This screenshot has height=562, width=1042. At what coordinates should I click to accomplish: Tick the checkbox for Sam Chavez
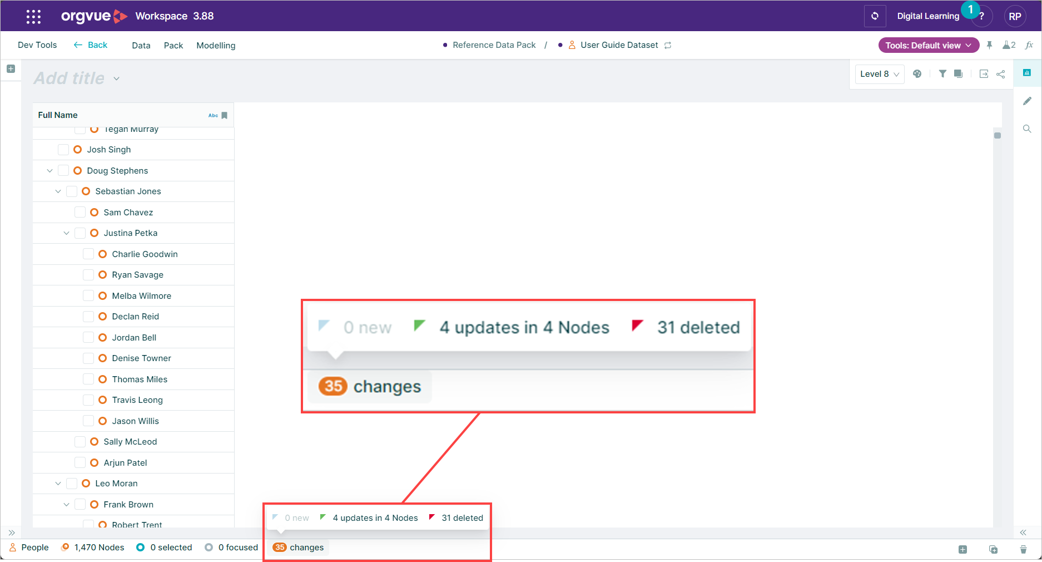[x=80, y=213]
